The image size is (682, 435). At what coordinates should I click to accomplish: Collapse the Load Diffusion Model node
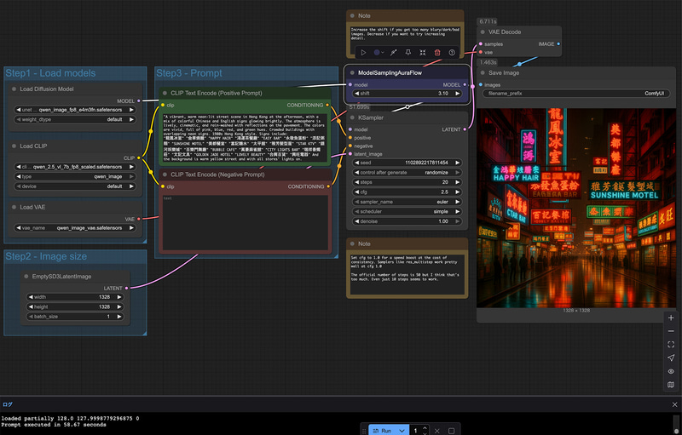[x=14, y=89]
